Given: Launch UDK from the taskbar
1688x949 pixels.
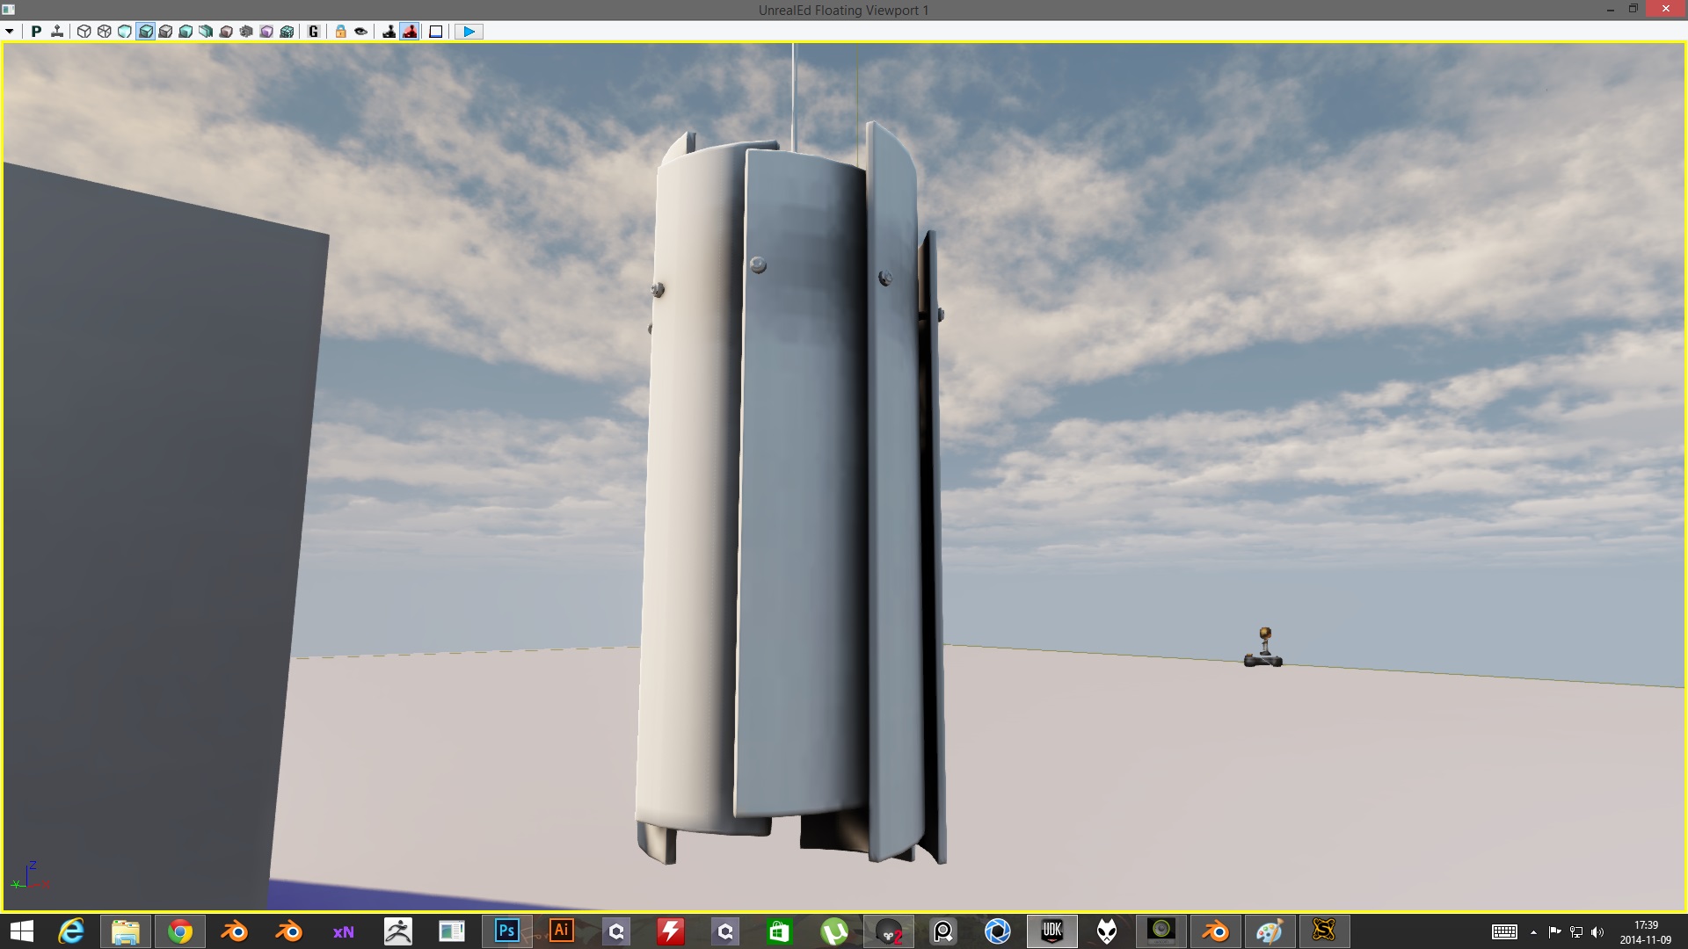Looking at the screenshot, I should tap(1052, 931).
